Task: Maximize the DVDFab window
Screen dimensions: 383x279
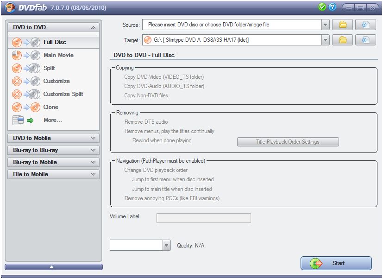Action: (360, 8)
